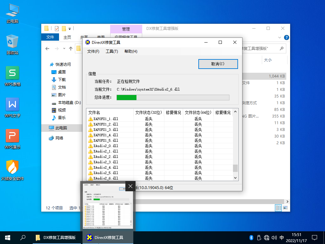Expand Explorer ribbon chevron

[279, 37]
